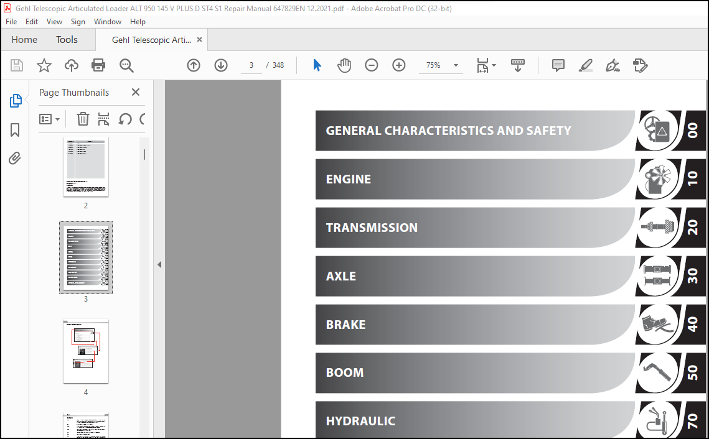Open the Sign menu
The width and height of the screenshot is (709, 439).
click(x=78, y=22)
